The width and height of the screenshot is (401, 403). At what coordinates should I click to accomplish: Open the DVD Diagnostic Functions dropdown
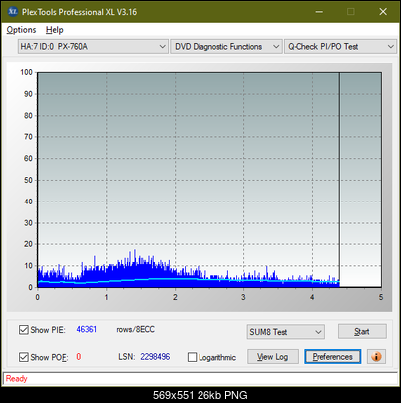pyautogui.click(x=226, y=47)
